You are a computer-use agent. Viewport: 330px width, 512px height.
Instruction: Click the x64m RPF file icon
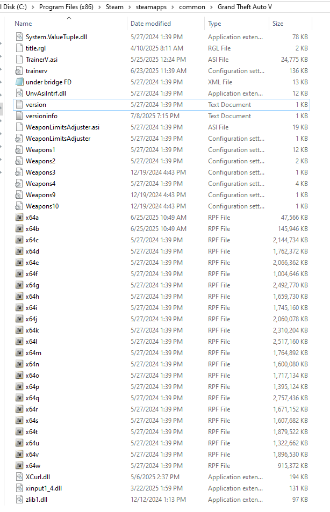click(19, 352)
